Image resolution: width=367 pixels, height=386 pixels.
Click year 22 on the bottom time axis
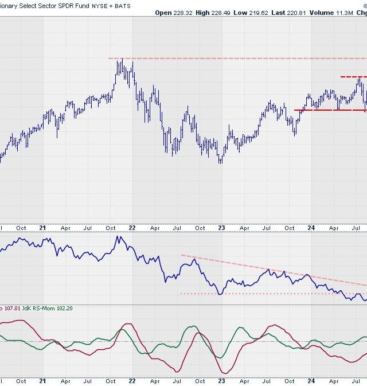tap(132, 380)
